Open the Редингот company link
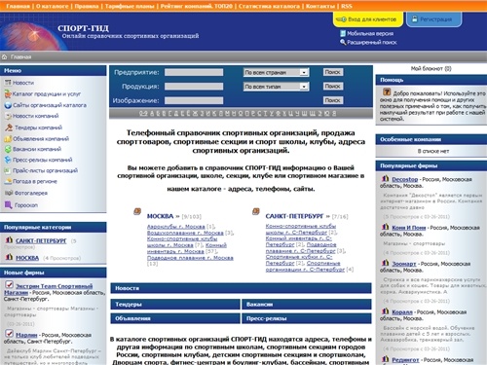 (x=405, y=360)
